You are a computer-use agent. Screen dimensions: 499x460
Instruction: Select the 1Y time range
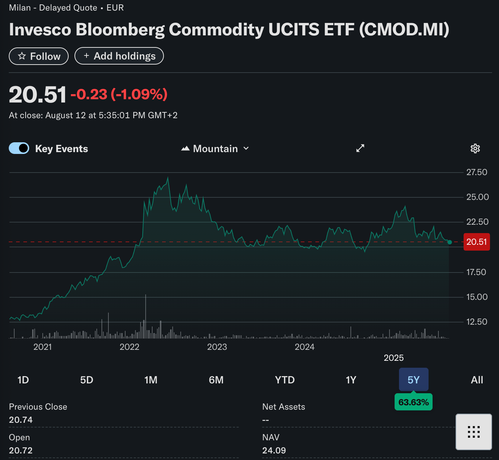tap(351, 380)
